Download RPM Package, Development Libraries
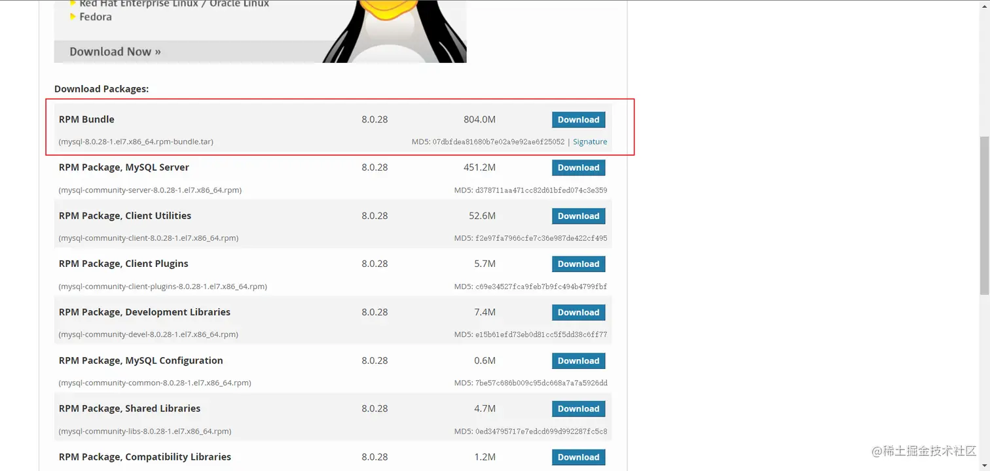 point(578,312)
